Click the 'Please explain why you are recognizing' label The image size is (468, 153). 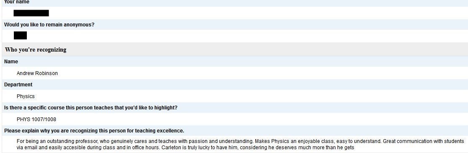coord(94,131)
